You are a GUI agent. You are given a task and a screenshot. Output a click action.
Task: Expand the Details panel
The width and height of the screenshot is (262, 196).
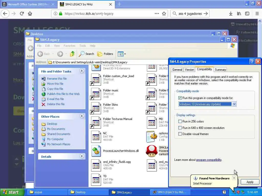pos(82,156)
